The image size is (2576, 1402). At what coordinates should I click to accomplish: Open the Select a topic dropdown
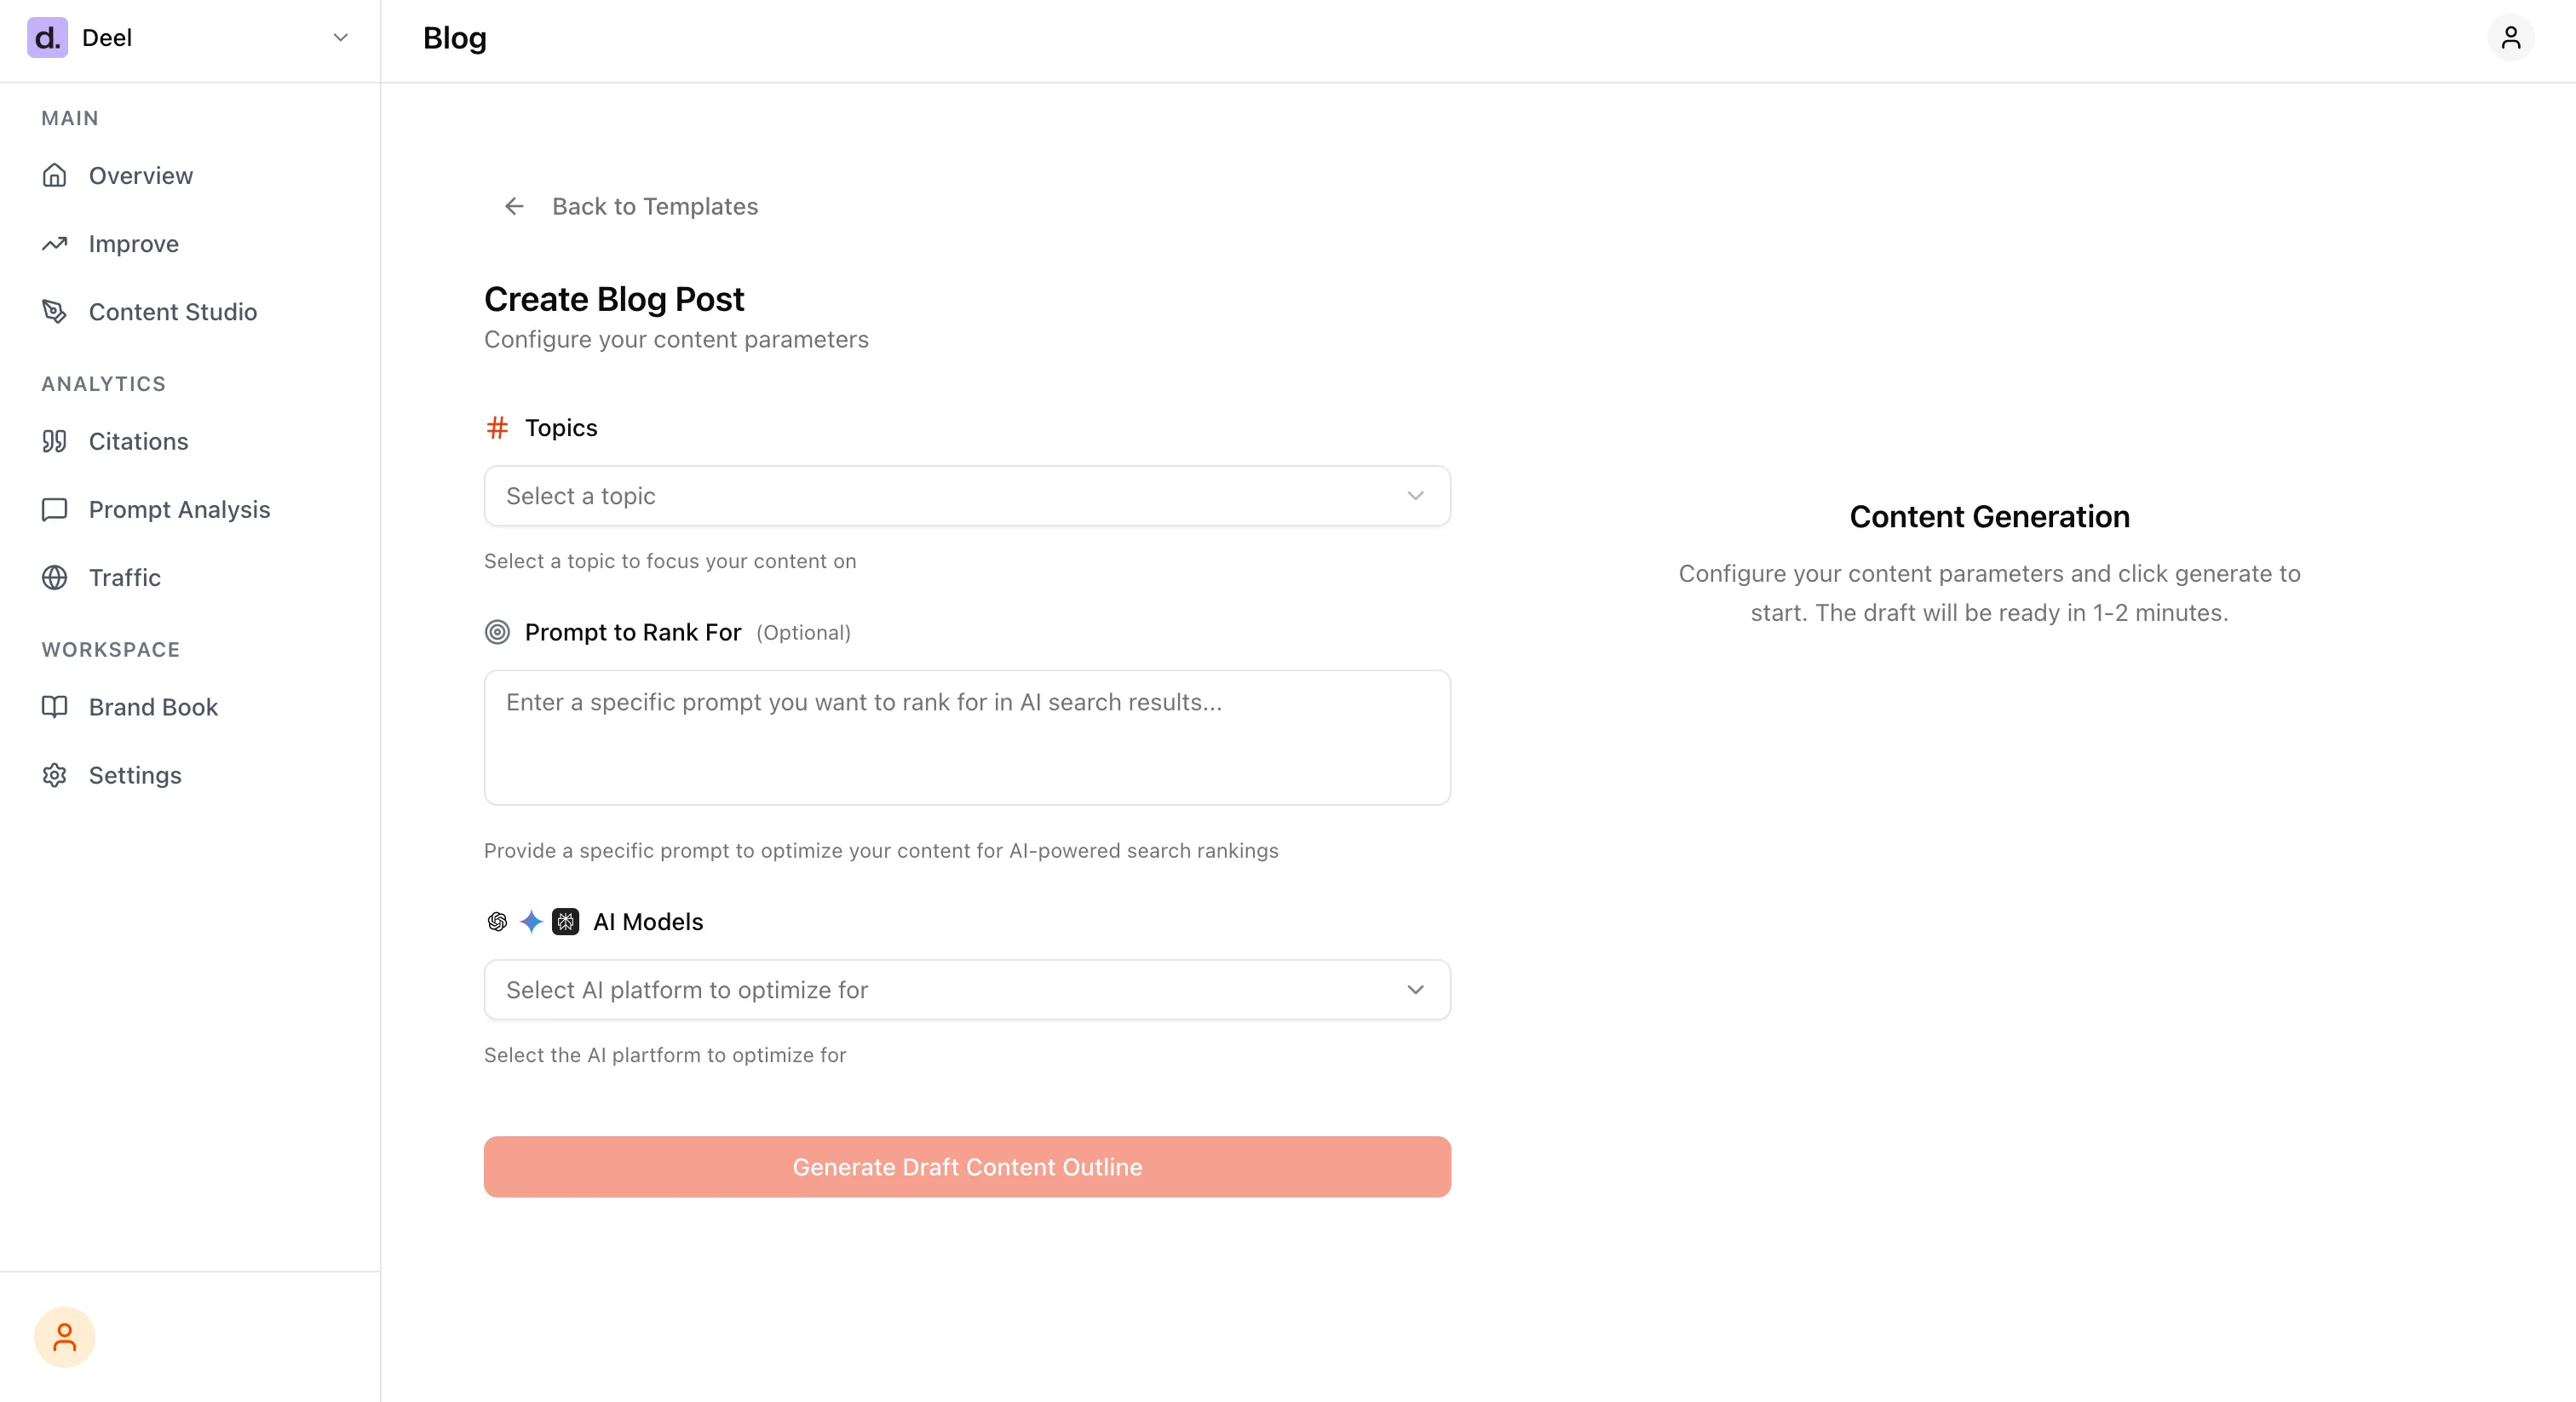tap(966, 495)
